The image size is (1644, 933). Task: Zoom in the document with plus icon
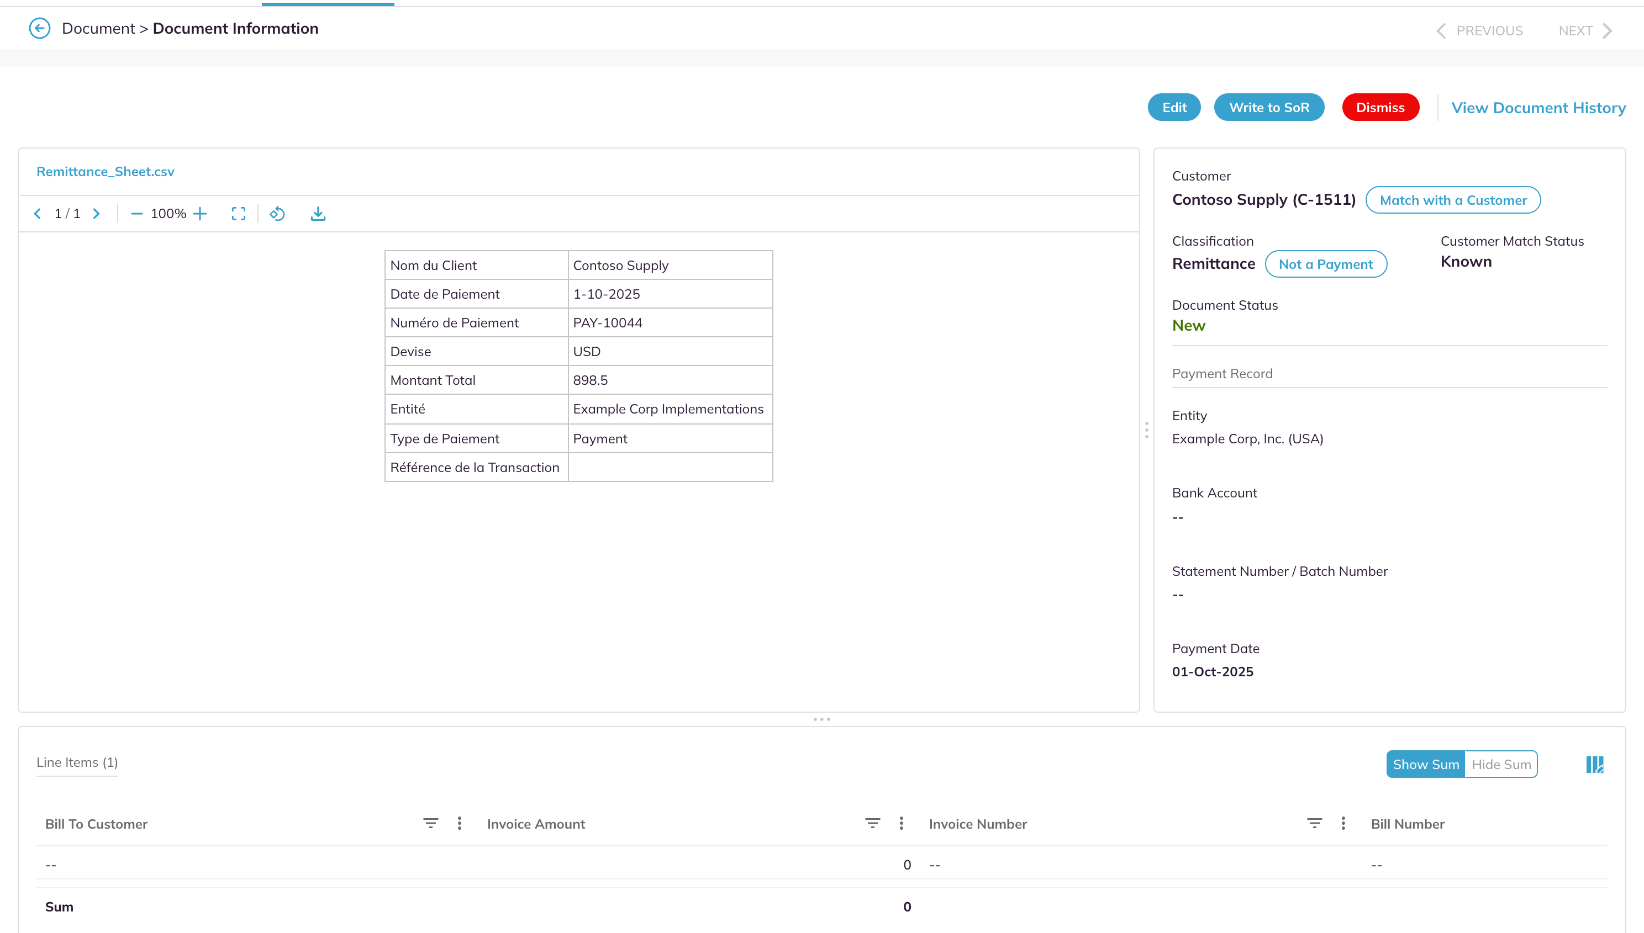coord(200,214)
